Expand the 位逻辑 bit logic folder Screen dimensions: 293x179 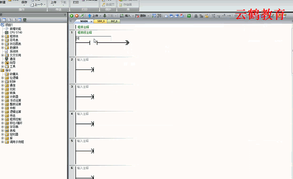tap(2, 78)
